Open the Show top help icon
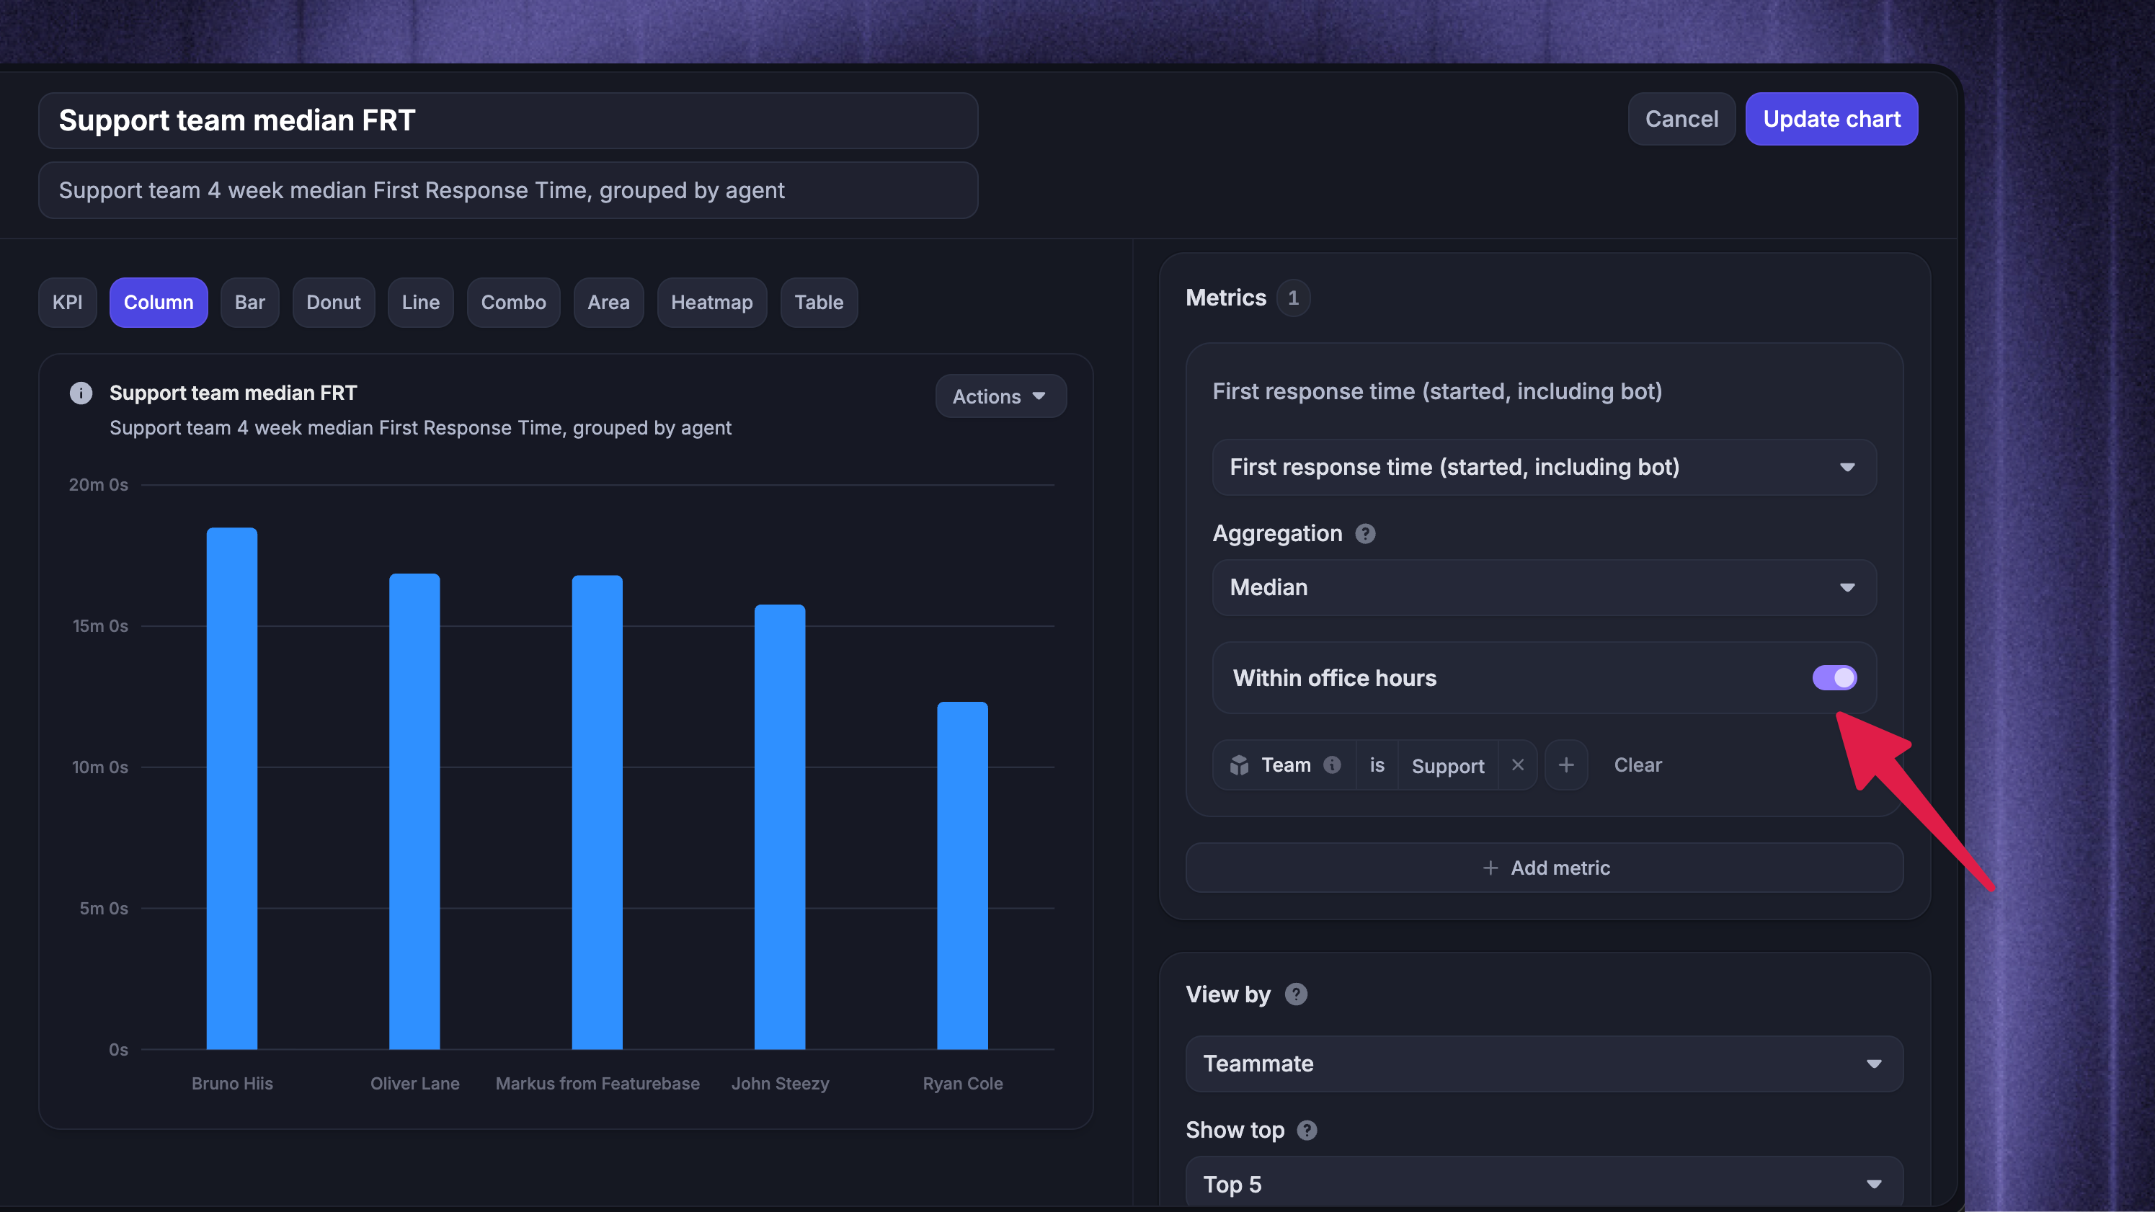 [1307, 1130]
